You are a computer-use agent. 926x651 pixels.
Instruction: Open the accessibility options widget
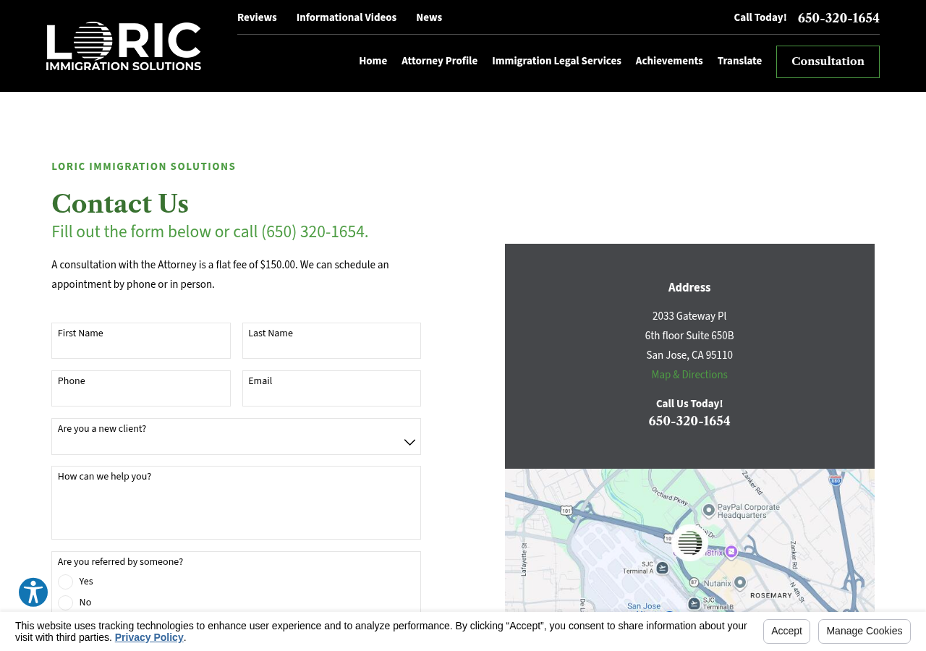[32, 592]
